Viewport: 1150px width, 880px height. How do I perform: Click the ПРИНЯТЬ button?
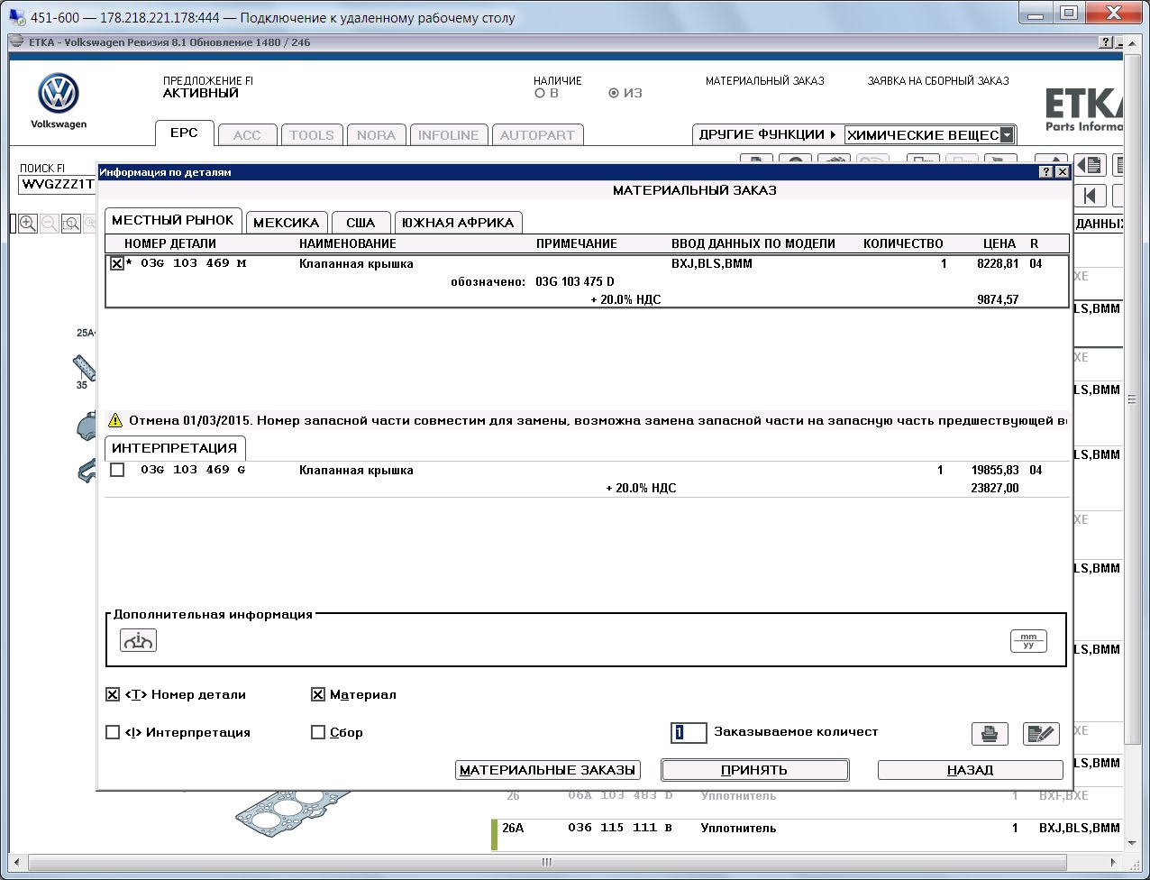pos(754,770)
